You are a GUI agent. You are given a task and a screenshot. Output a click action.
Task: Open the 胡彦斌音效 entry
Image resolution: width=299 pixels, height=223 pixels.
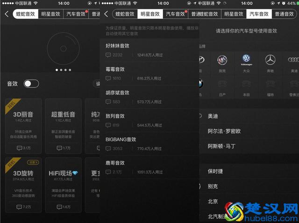coord(149,97)
